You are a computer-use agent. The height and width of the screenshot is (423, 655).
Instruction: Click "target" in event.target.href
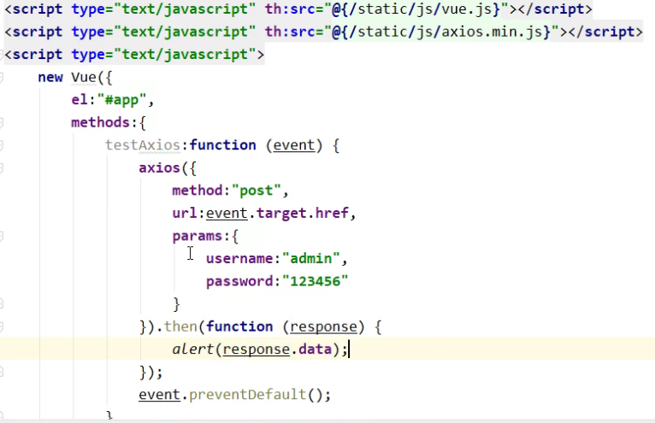click(281, 214)
